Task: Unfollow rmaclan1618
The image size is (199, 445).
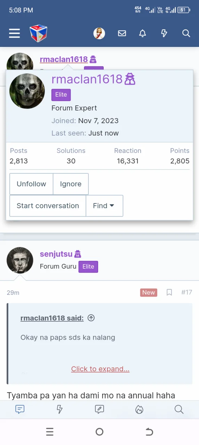Action: pos(31,184)
